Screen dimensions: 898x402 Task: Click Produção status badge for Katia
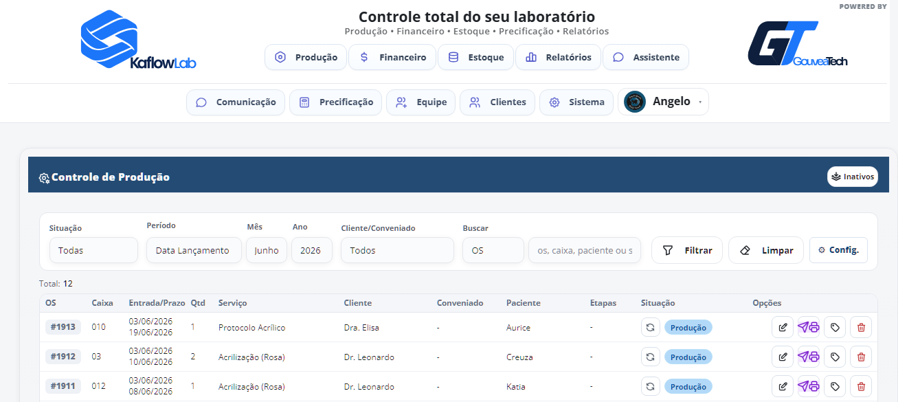pos(688,386)
